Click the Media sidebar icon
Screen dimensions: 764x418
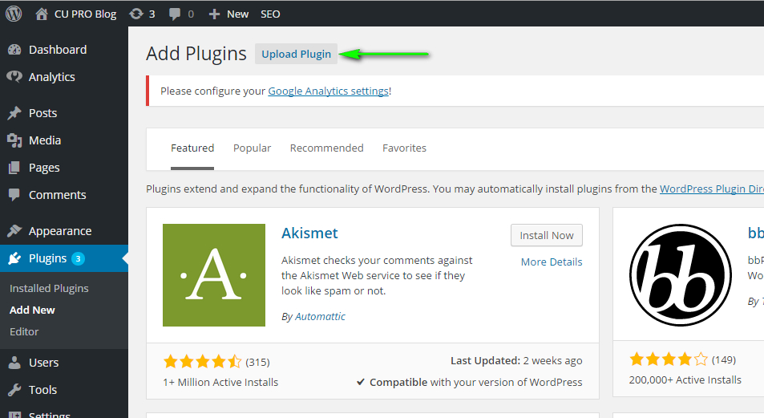[14, 140]
